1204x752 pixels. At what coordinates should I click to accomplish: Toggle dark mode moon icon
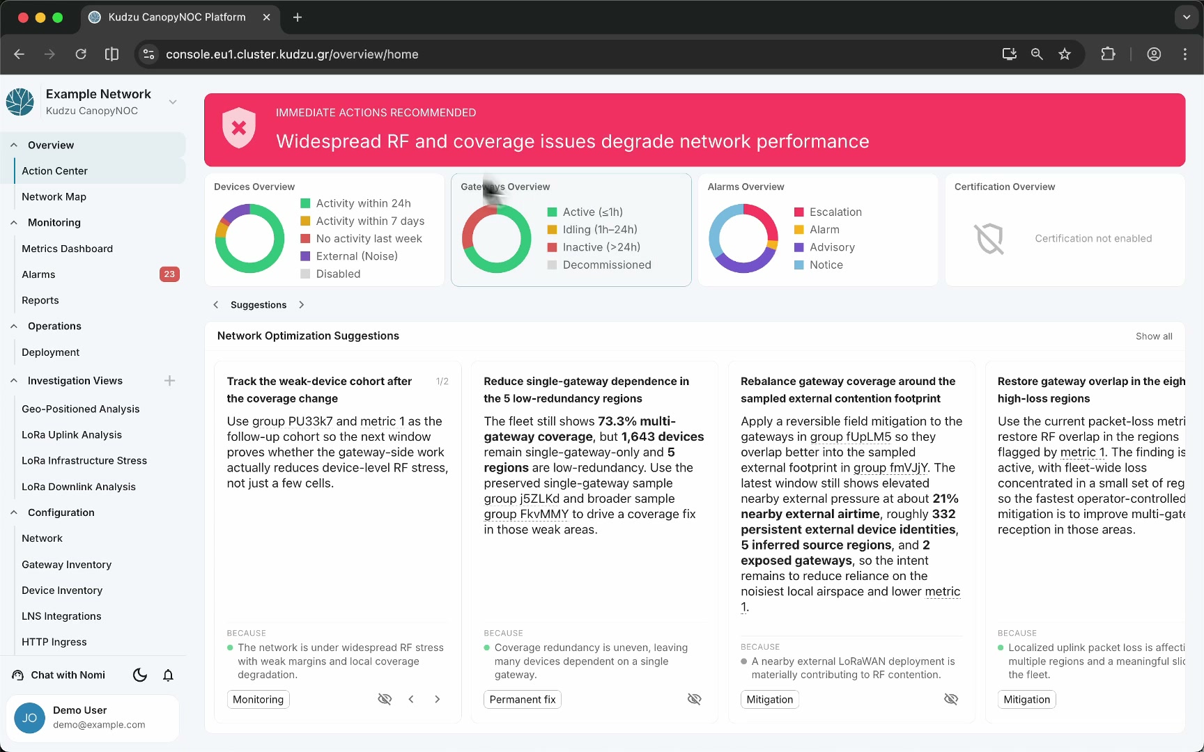(140, 675)
